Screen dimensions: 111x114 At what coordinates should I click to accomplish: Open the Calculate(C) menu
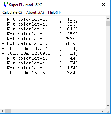12,12
